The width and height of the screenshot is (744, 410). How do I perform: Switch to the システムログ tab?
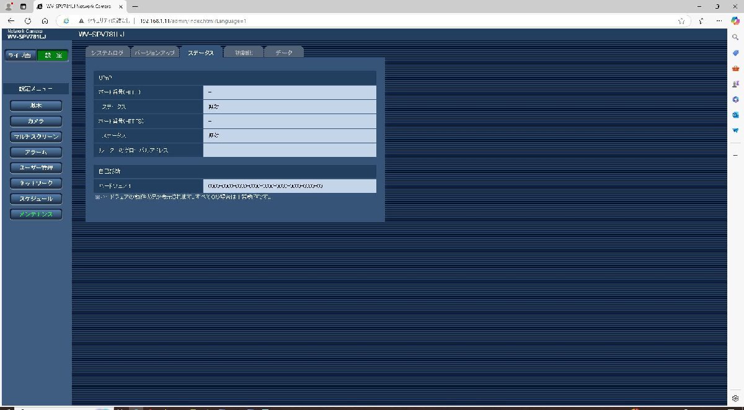click(107, 53)
